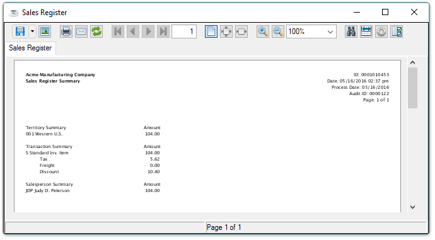Image resolution: width=435 pixels, height=240 pixels.
Task: Click the export as image icon
Action: (45, 31)
